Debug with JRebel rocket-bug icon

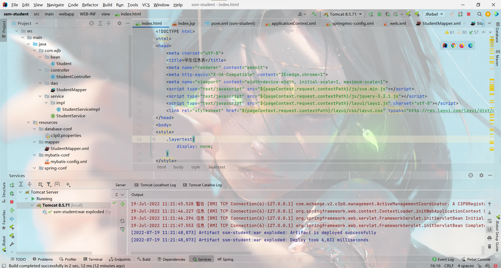[417, 14]
